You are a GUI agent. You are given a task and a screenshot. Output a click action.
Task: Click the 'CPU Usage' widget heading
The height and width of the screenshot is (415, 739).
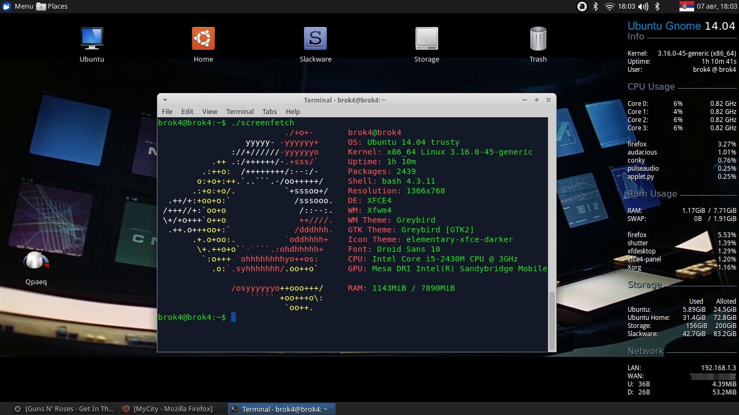(651, 86)
